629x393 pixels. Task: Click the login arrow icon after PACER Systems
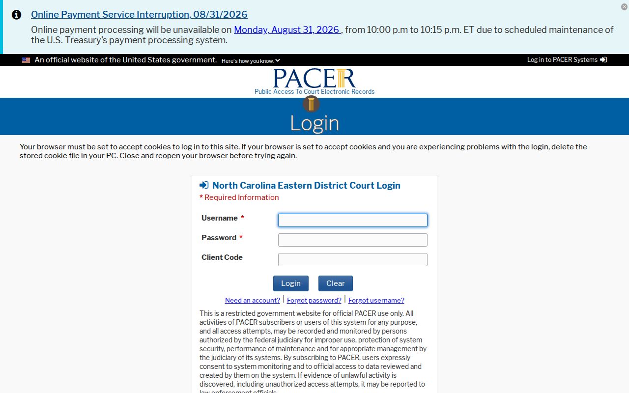603,60
